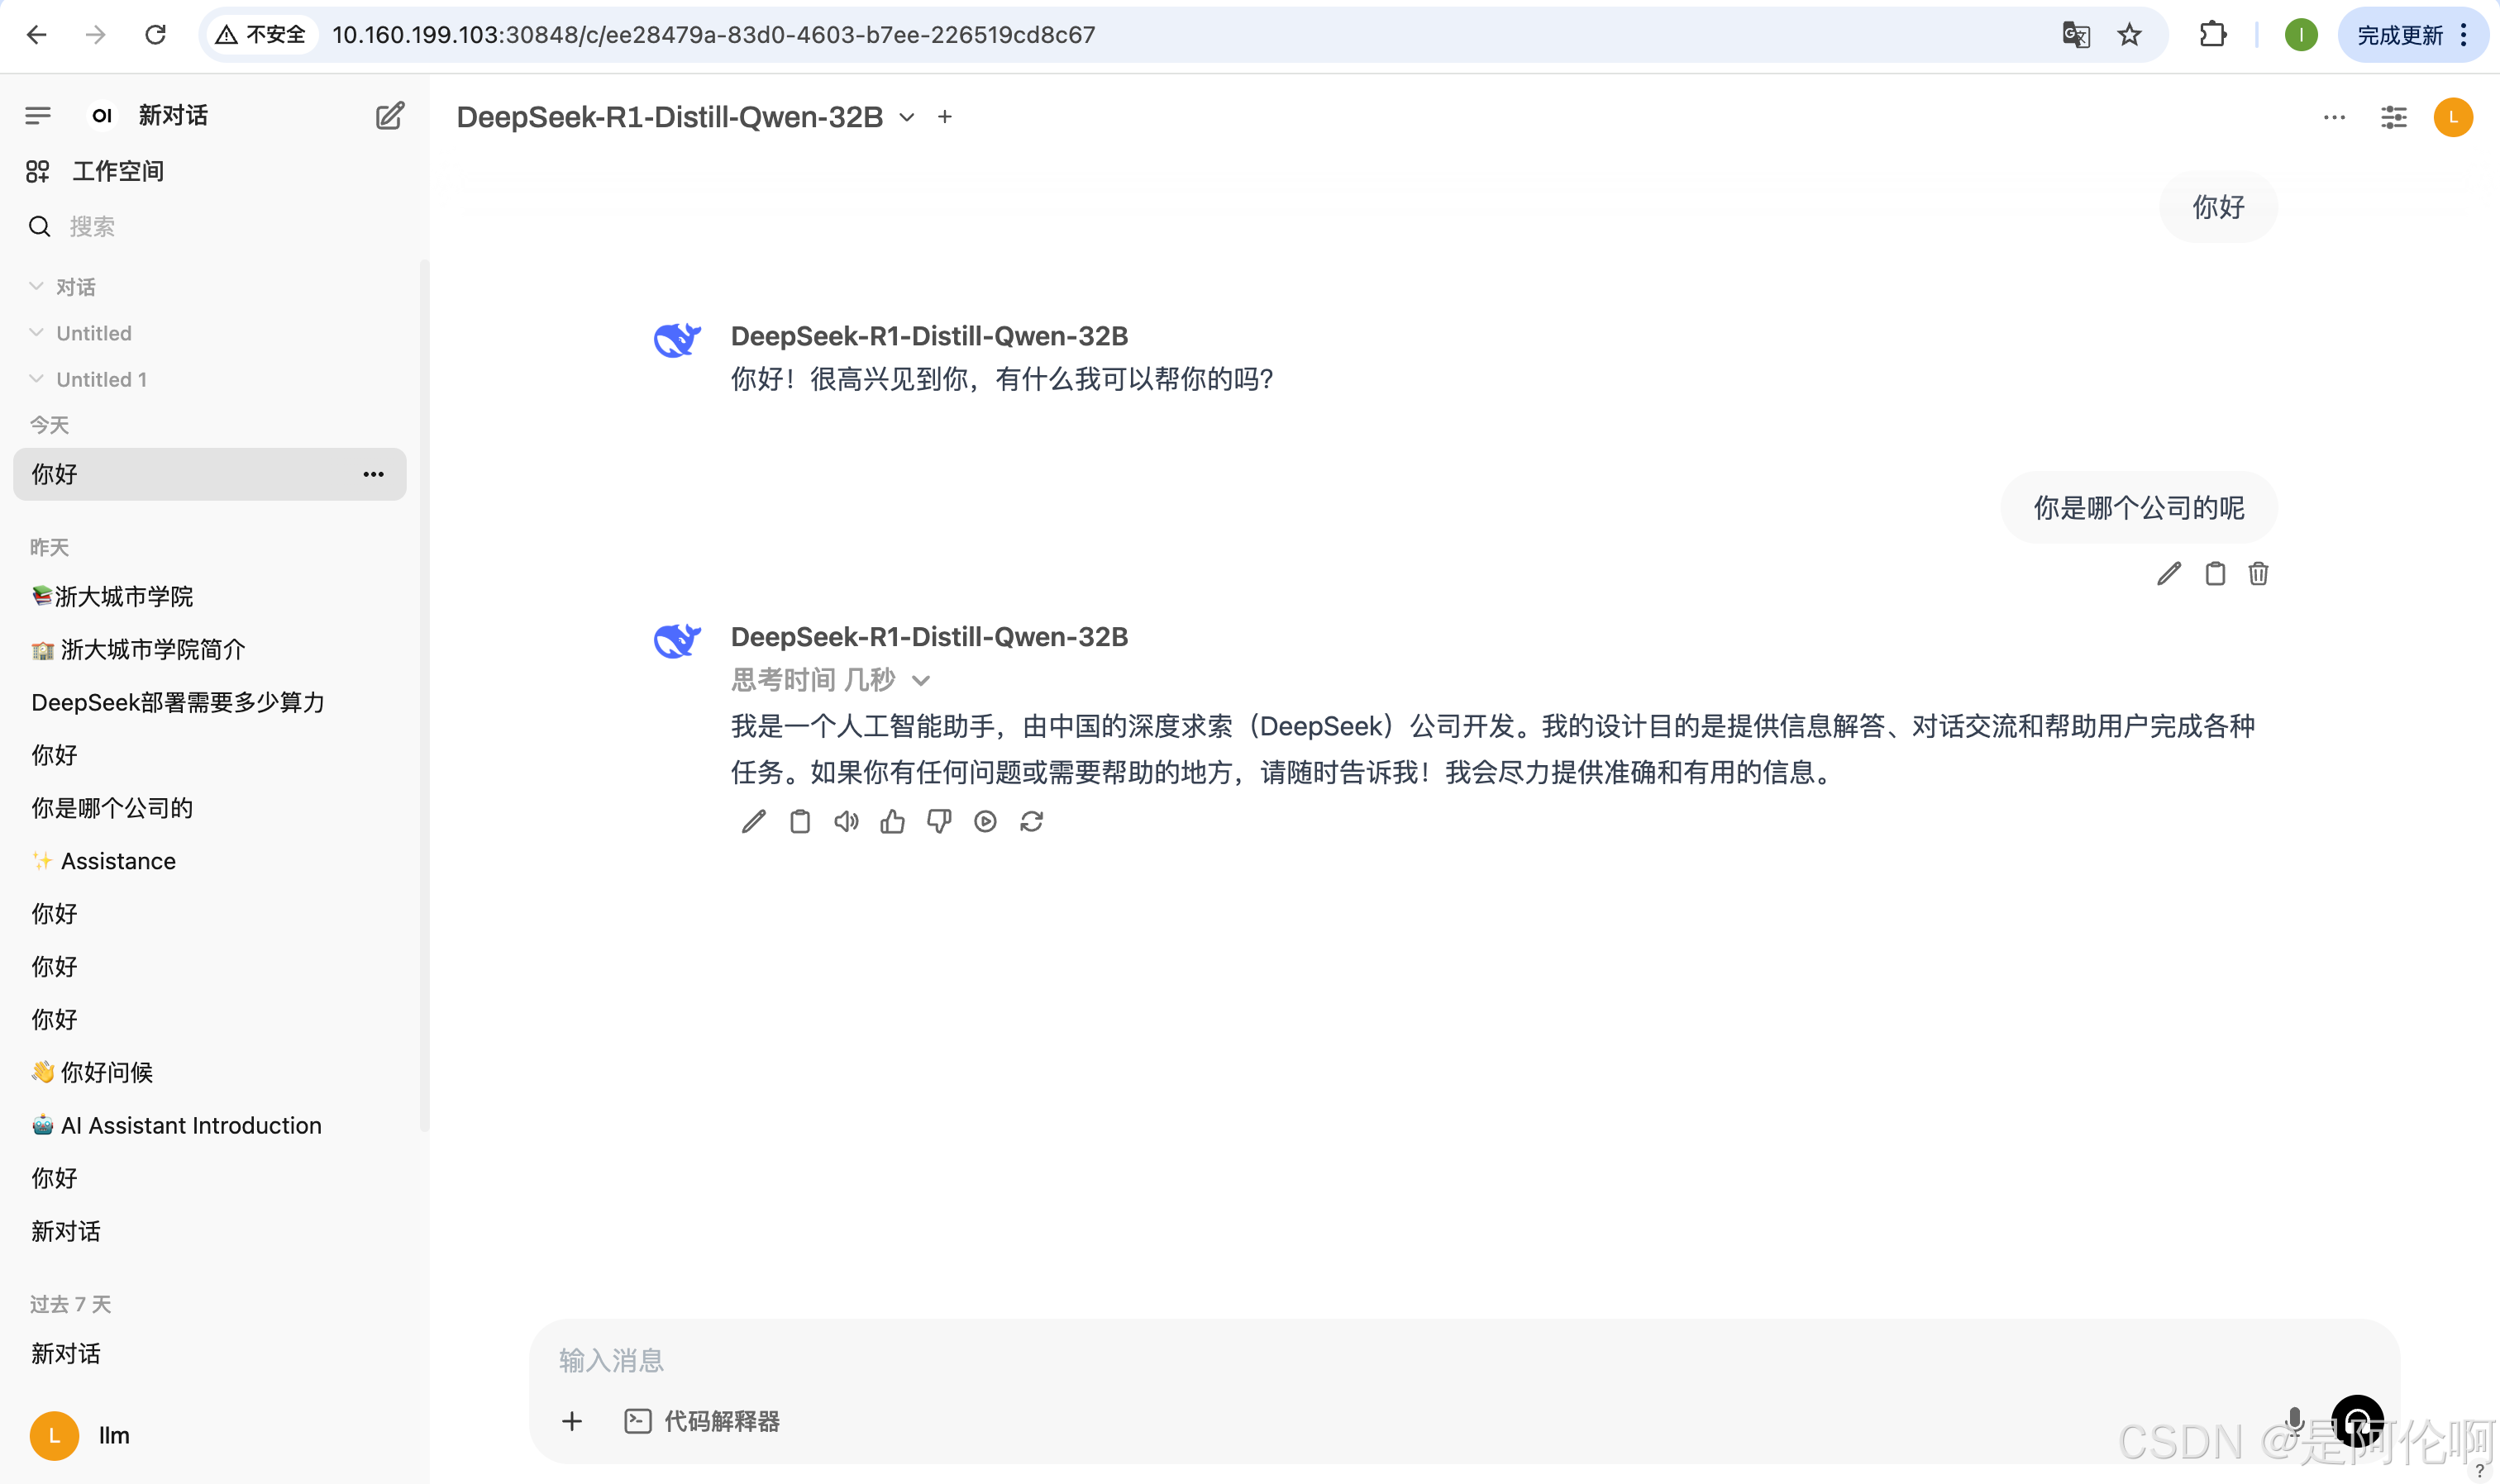Click the llm user profile button
2500x1484 pixels.
click(x=82, y=1435)
